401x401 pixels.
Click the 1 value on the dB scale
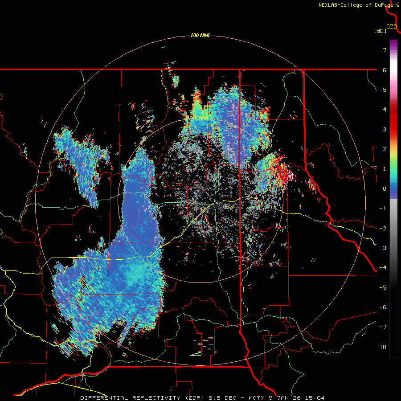click(385, 169)
